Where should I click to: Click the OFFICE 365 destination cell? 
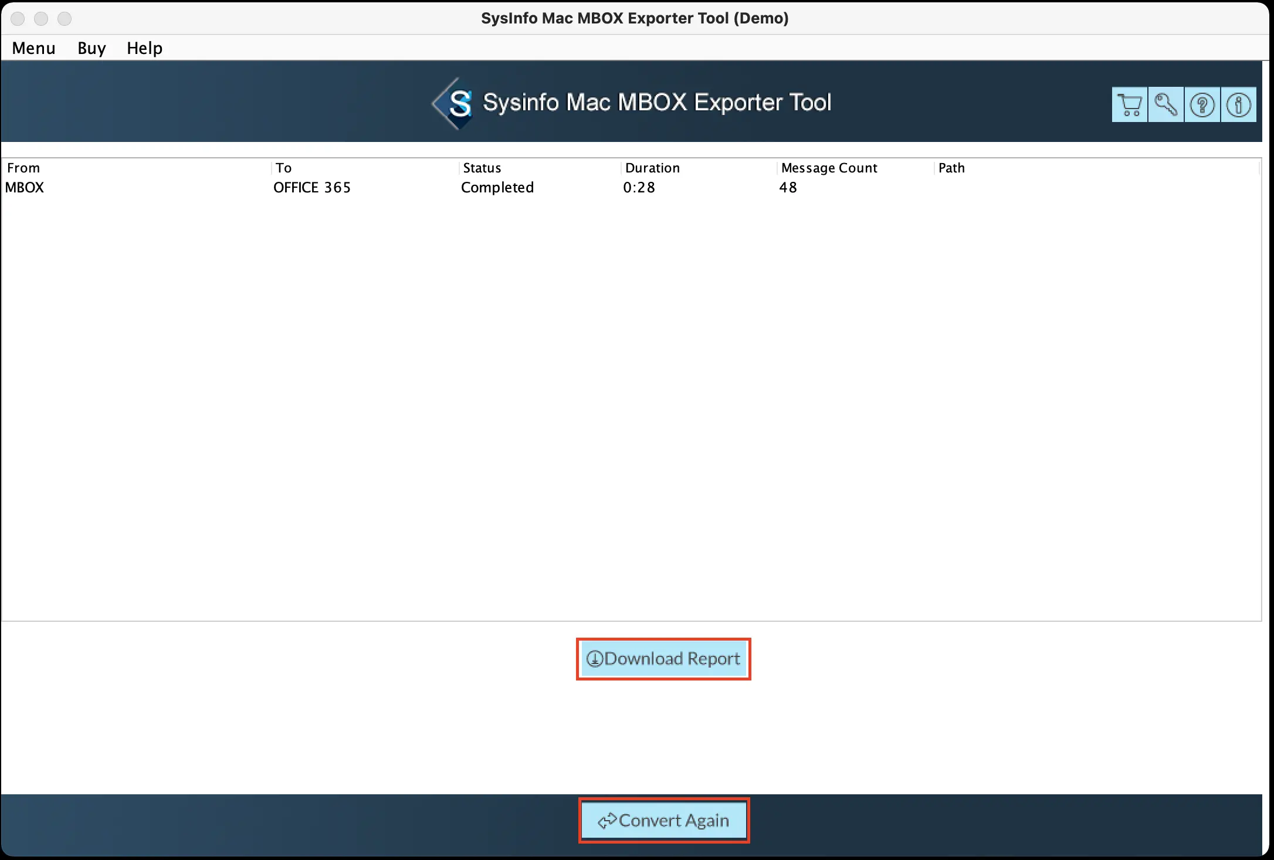click(x=312, y=188)
